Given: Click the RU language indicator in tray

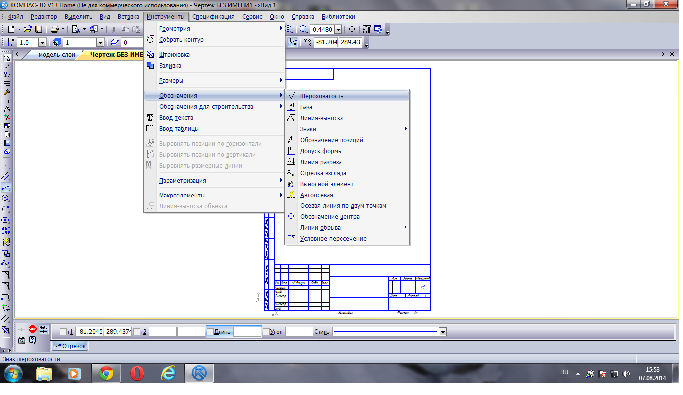Looking at the screenshot, I should (564, 373).
